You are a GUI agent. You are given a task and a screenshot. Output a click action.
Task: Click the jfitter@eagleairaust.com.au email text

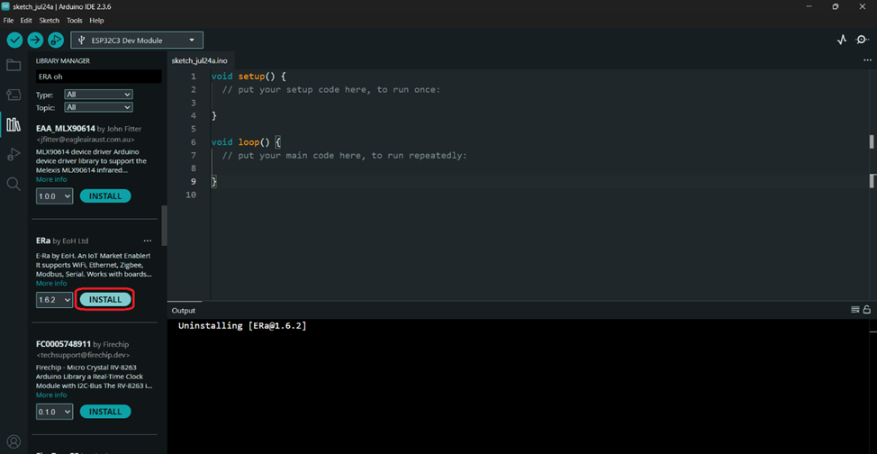85,140
